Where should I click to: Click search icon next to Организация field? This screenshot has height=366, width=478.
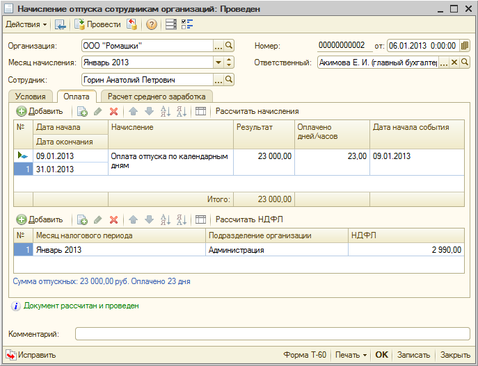point(229,46)
